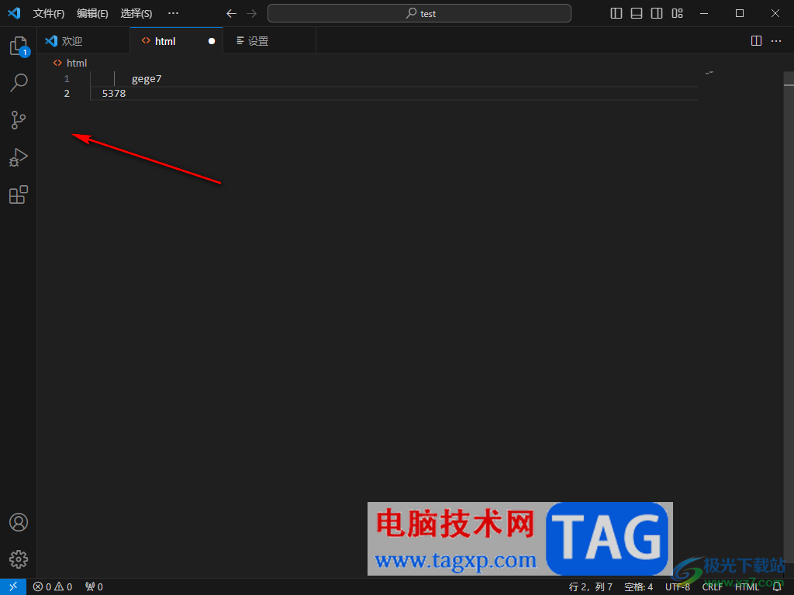Go forward with the right arrow
The width and height of the screenshot is (794, 595).
tap(252, 14)
